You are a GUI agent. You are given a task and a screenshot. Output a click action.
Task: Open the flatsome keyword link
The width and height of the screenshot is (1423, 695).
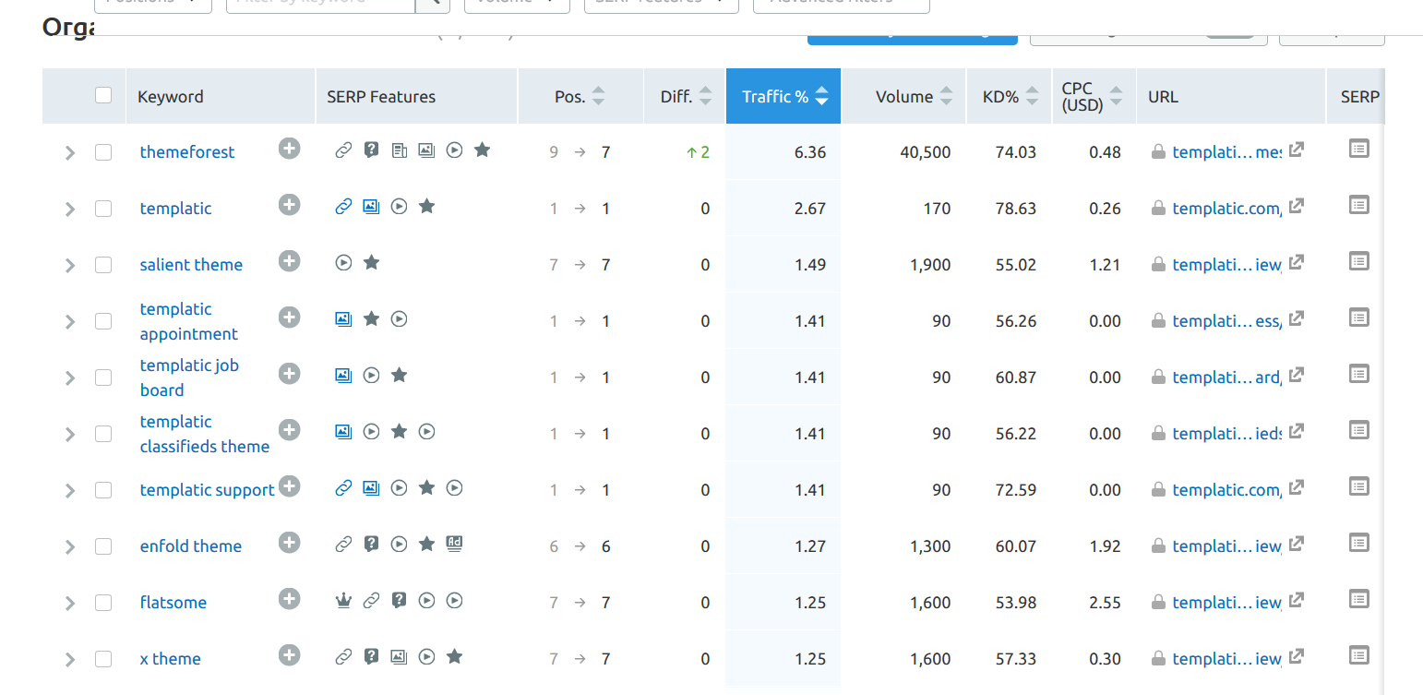[173, 603]
